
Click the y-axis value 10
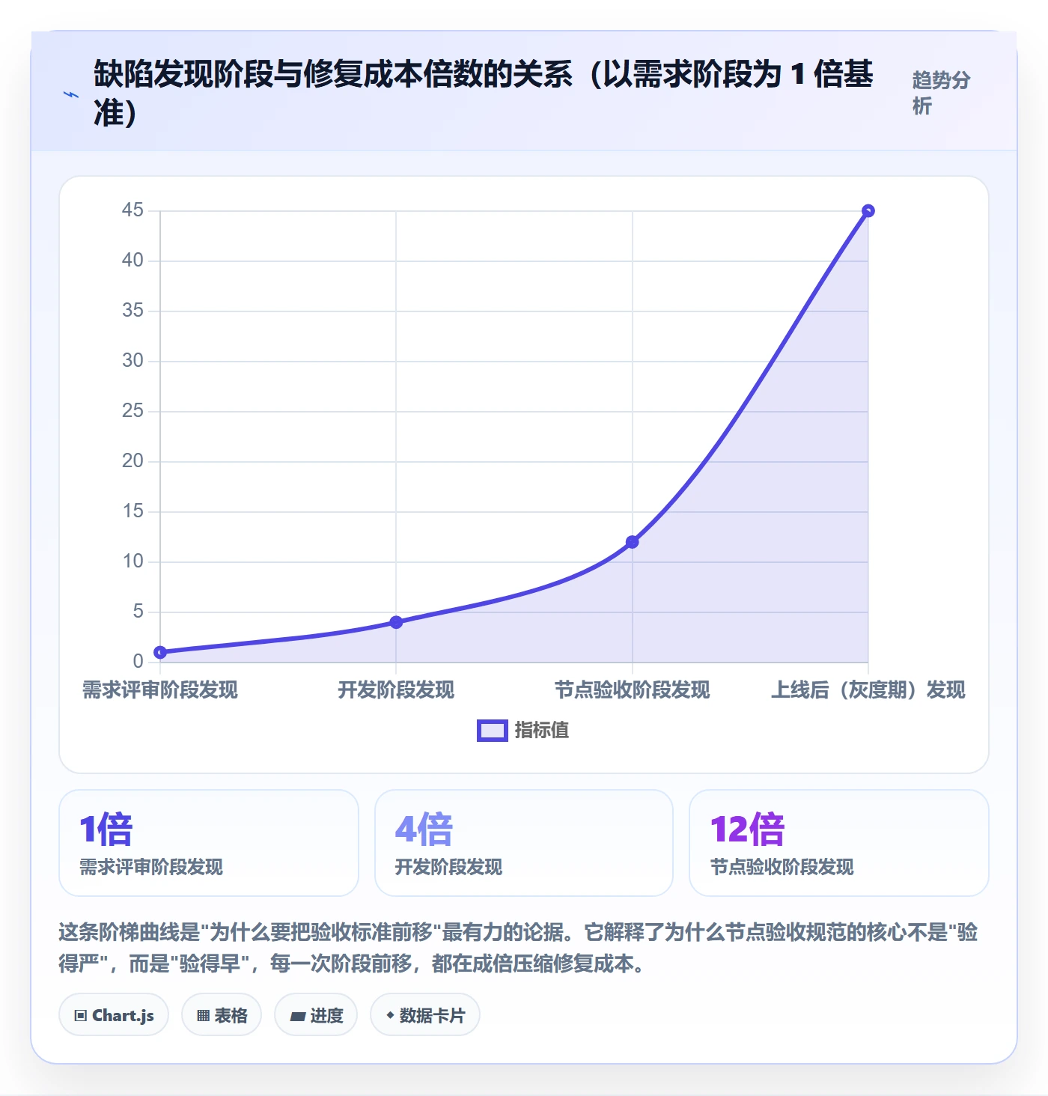pyautogui.click(x=132, y=561)
